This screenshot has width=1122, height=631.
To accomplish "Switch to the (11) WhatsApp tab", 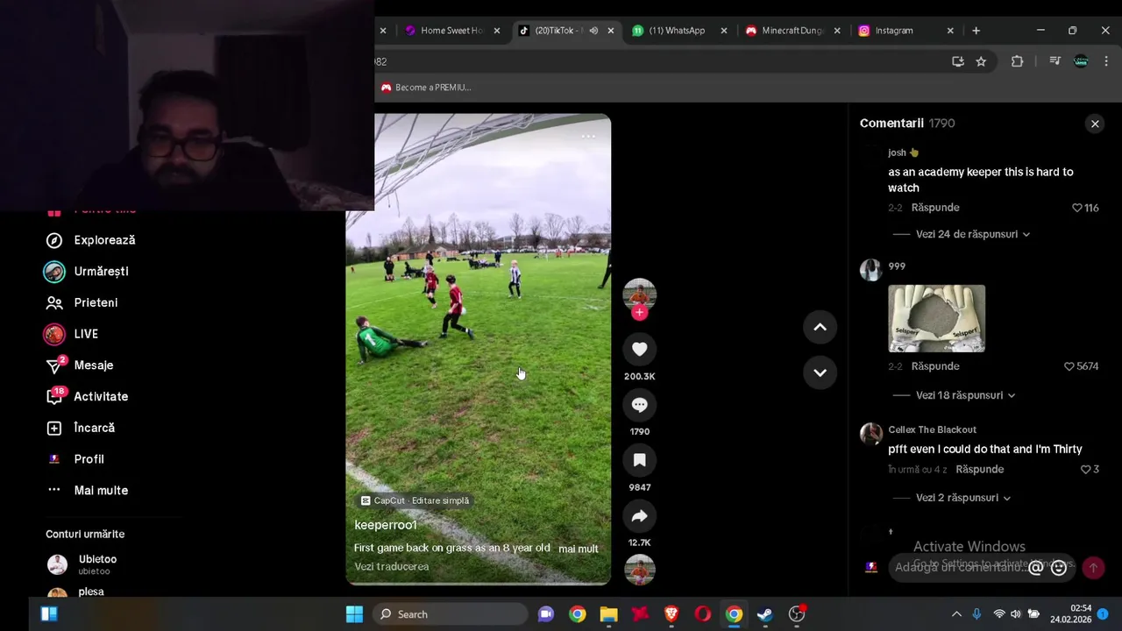I will (677, 31).
